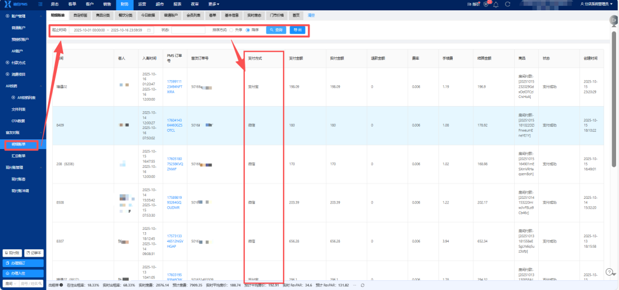This screenshot has width=619, height=290.
Task: Open the 状态 status dropdown field
Action: click(189, 30)
